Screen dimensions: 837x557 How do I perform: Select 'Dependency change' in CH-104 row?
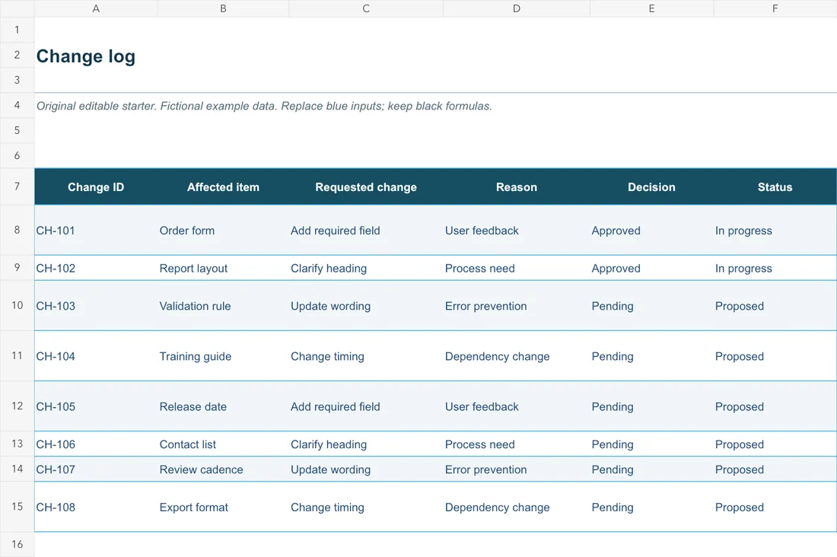517,356
